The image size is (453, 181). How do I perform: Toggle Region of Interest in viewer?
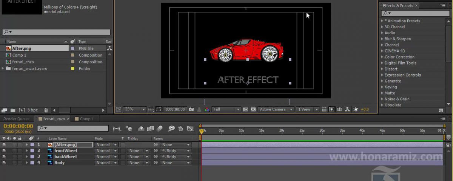tap(245, 109)
